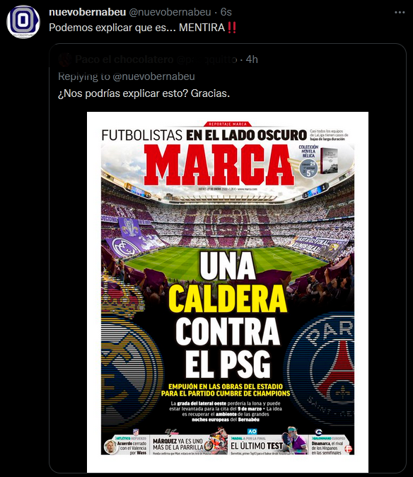Click the Replying to @nuevobernabeu mention

tap(153, 76)
